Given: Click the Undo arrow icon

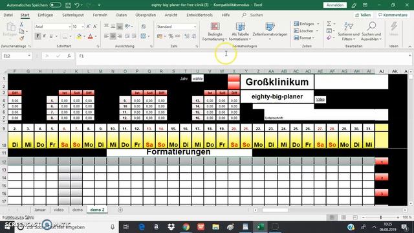Looking at the screenshot, I should [77, 5].
